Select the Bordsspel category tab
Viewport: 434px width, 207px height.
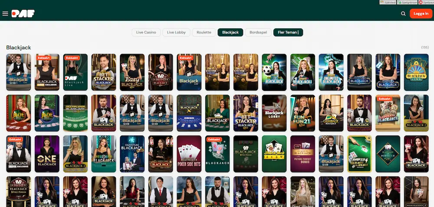tap(258, 33)
